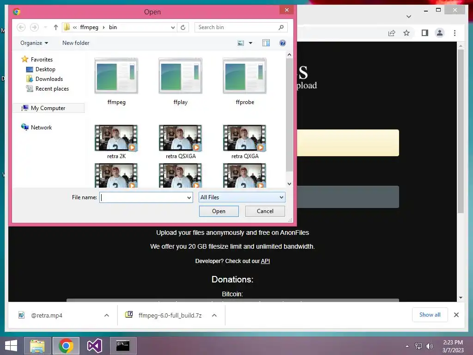Switch to Chrome in taskbar
The width and height of the screenshot is (473, 355).
point(66,346)
